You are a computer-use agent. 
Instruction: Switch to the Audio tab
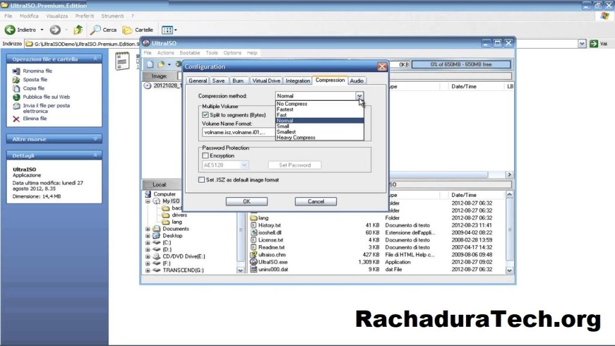click(357, 81)
